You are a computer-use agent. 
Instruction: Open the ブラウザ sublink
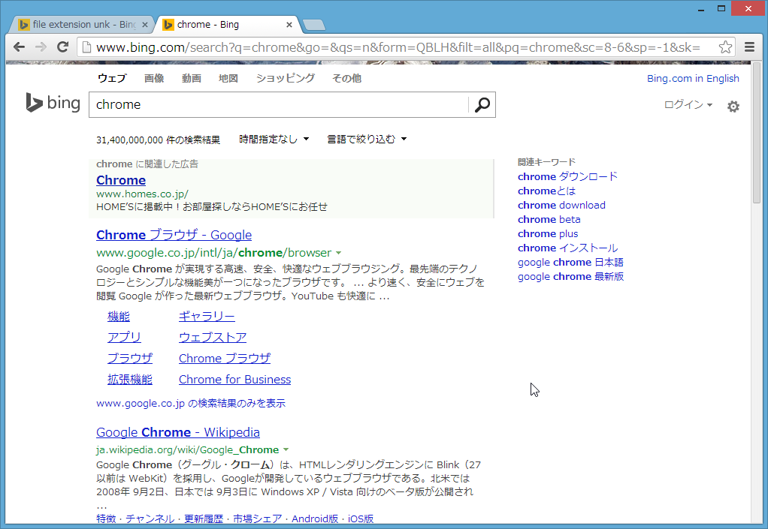point(130,359)
